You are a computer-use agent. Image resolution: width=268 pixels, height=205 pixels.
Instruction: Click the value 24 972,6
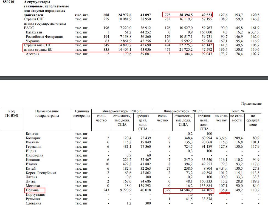pyautogui.click(x=125, y=15)
